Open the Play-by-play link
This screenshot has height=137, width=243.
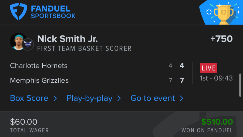[89, 98]
